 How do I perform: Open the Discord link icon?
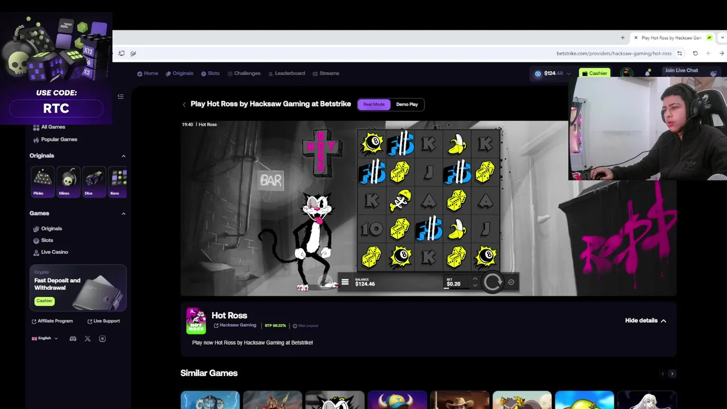coord(73,339)
